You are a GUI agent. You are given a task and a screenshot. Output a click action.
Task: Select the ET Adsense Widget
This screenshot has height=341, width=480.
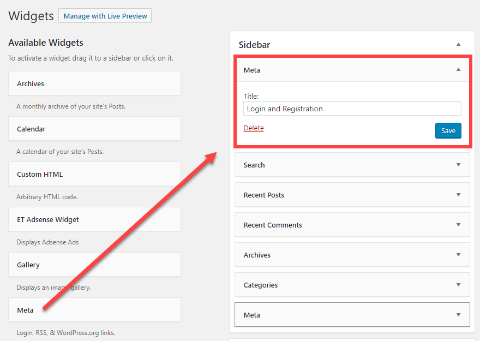94,219
